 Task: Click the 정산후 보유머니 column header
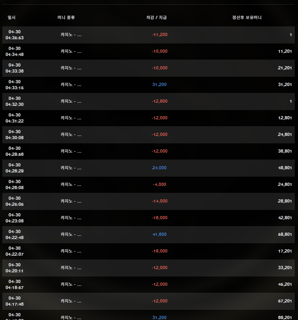pyautogui.click(x=247, y=18)
